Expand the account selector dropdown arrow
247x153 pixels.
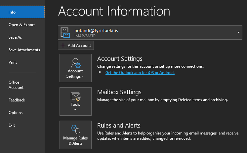(238, 32)
